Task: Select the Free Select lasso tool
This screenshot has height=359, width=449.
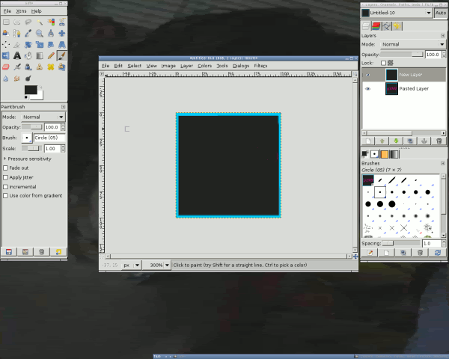Action: click(x=28, y=22)
